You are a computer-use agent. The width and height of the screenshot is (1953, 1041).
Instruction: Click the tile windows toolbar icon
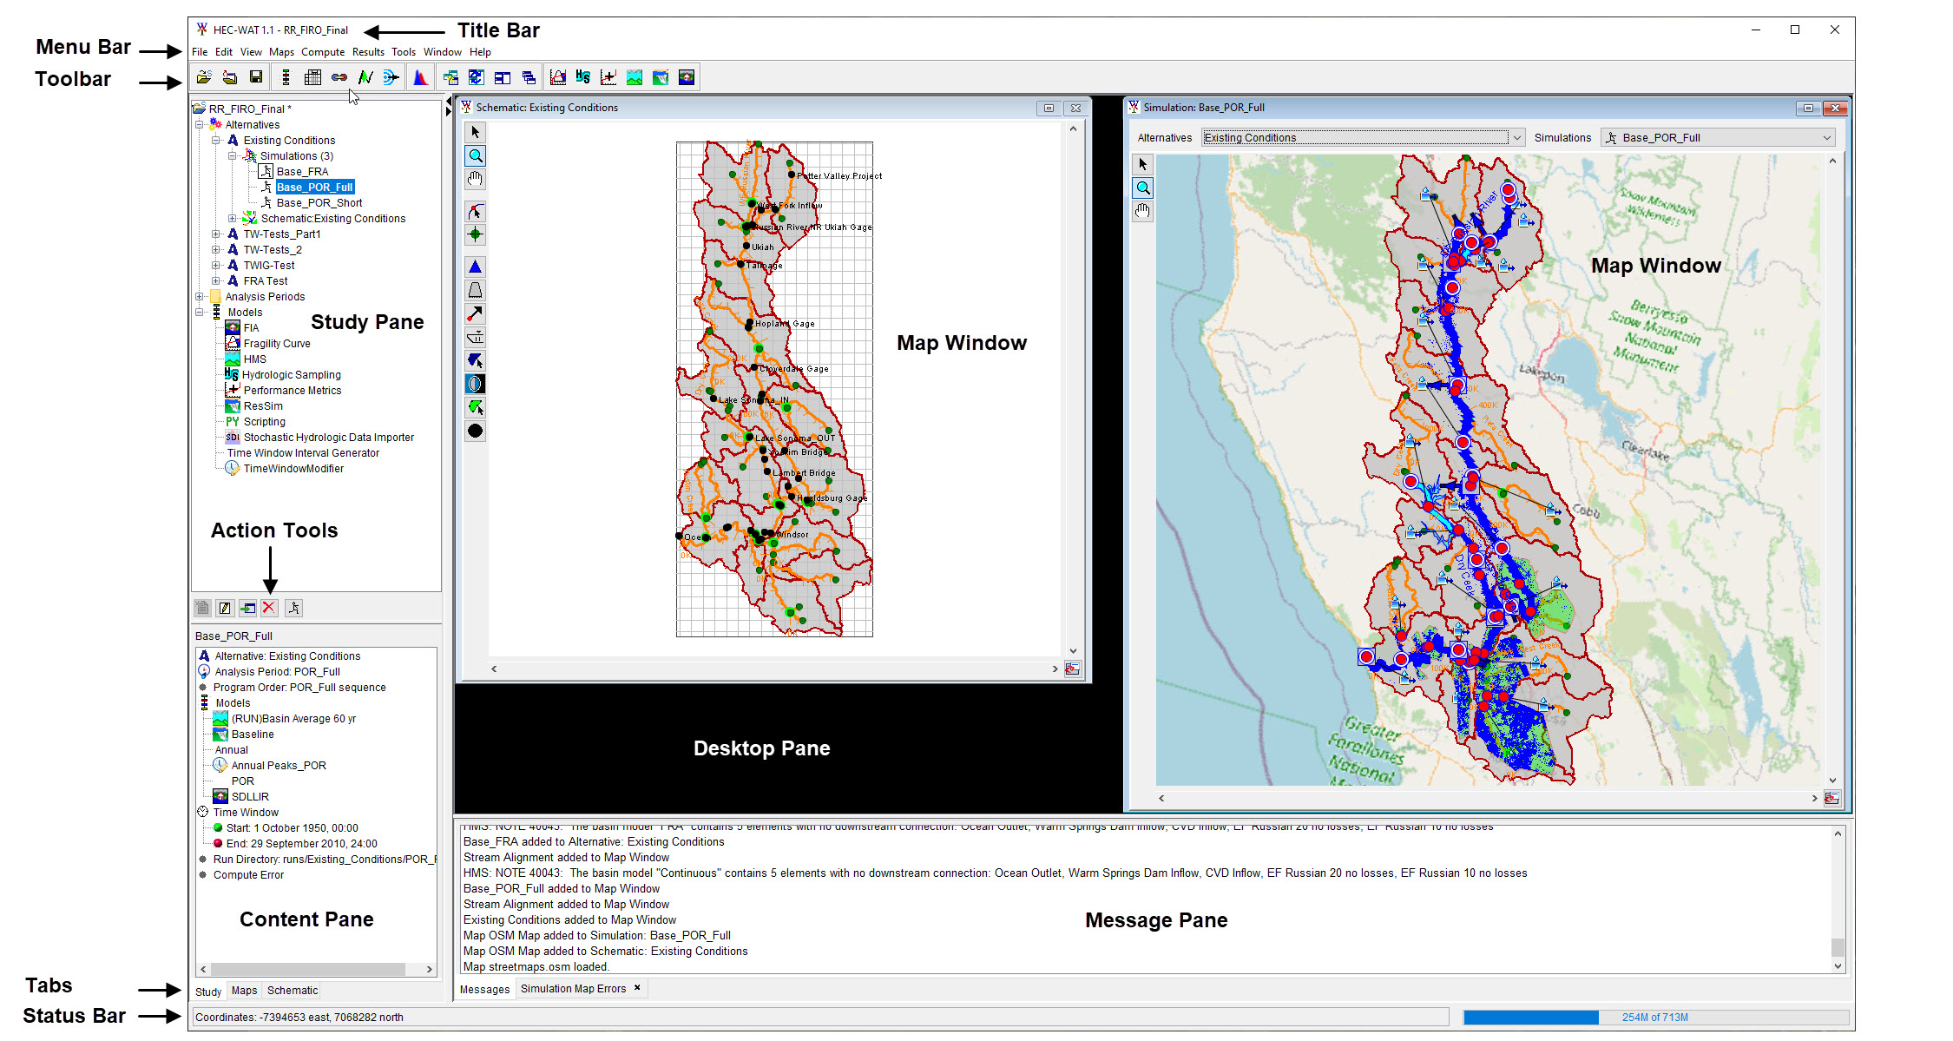[503, 78]
